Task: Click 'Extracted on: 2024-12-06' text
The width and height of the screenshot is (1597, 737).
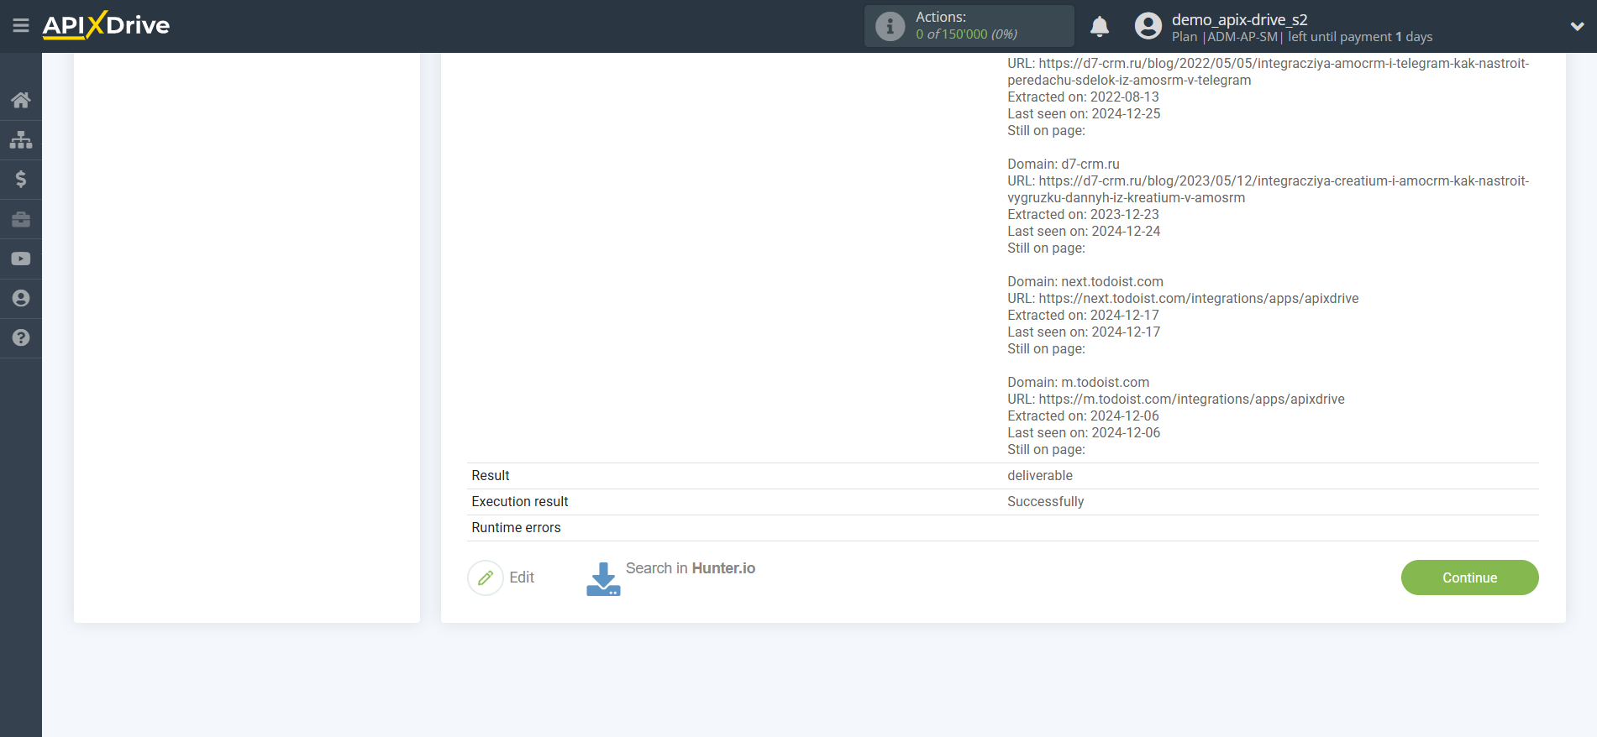Action: click(1083, 416)
